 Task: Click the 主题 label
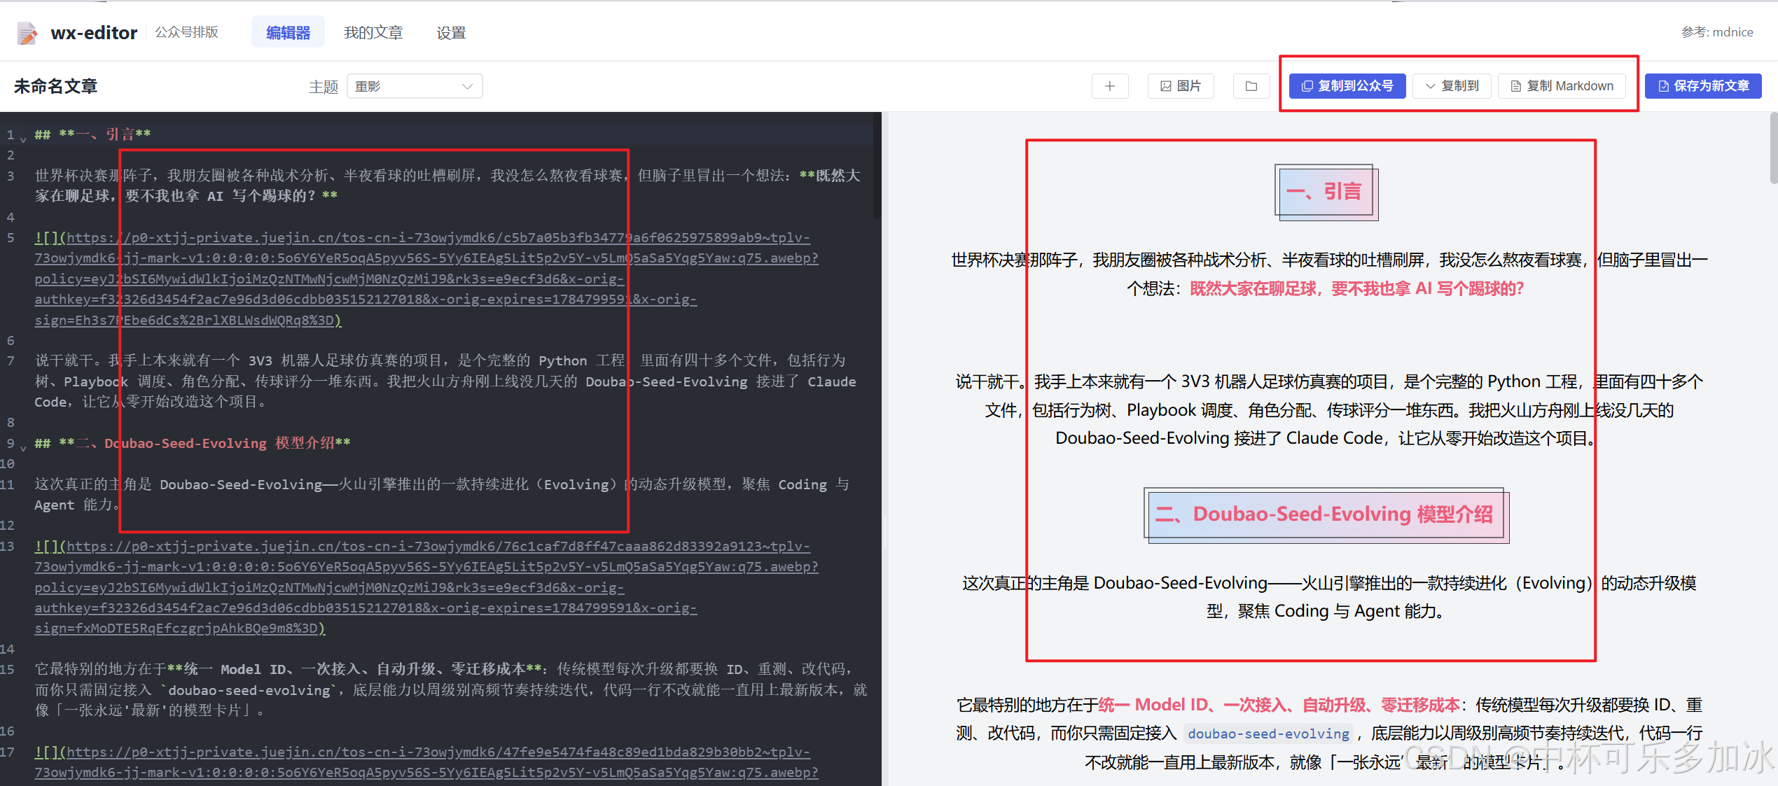click(x=324, y=87)
